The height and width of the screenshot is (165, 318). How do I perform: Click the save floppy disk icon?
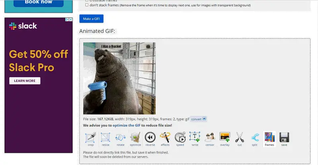pyautogui.click(x=284, y=139)
